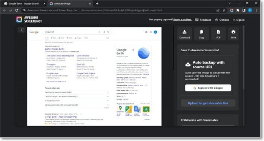
Task: Click the Save to Awesome Screenshot heading
Action: [200, 50]
